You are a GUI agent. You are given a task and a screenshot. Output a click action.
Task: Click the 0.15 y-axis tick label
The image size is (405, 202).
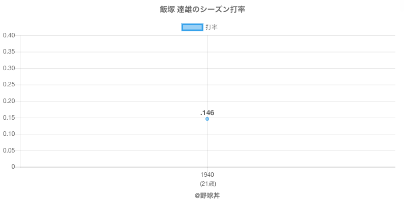[9, 118]
